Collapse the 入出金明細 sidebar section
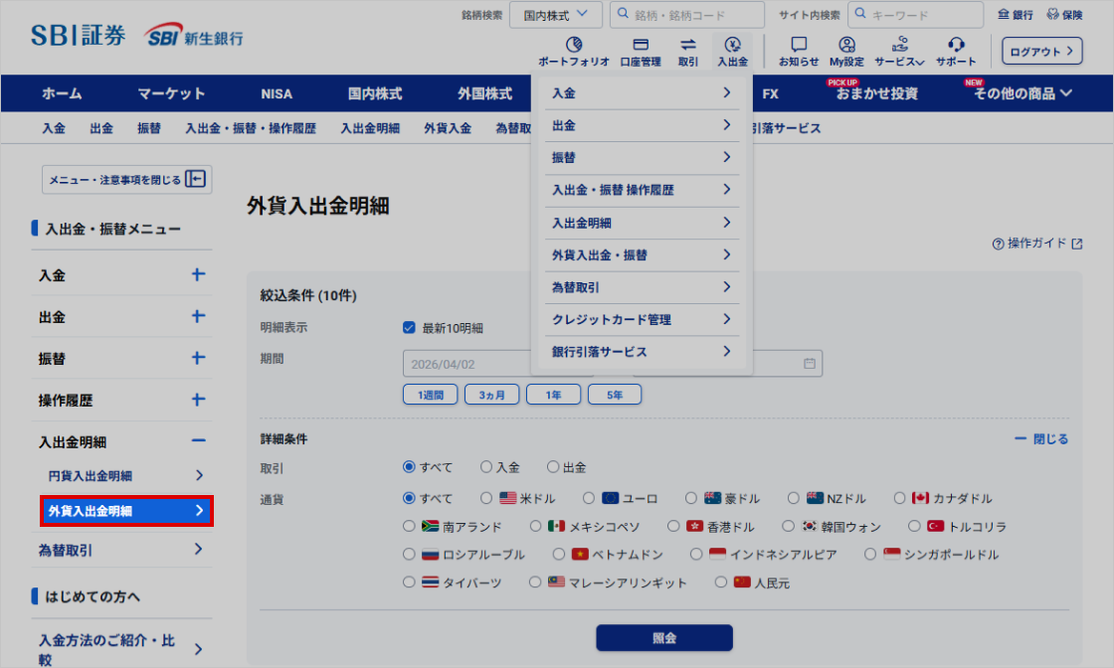 [198, 441]
